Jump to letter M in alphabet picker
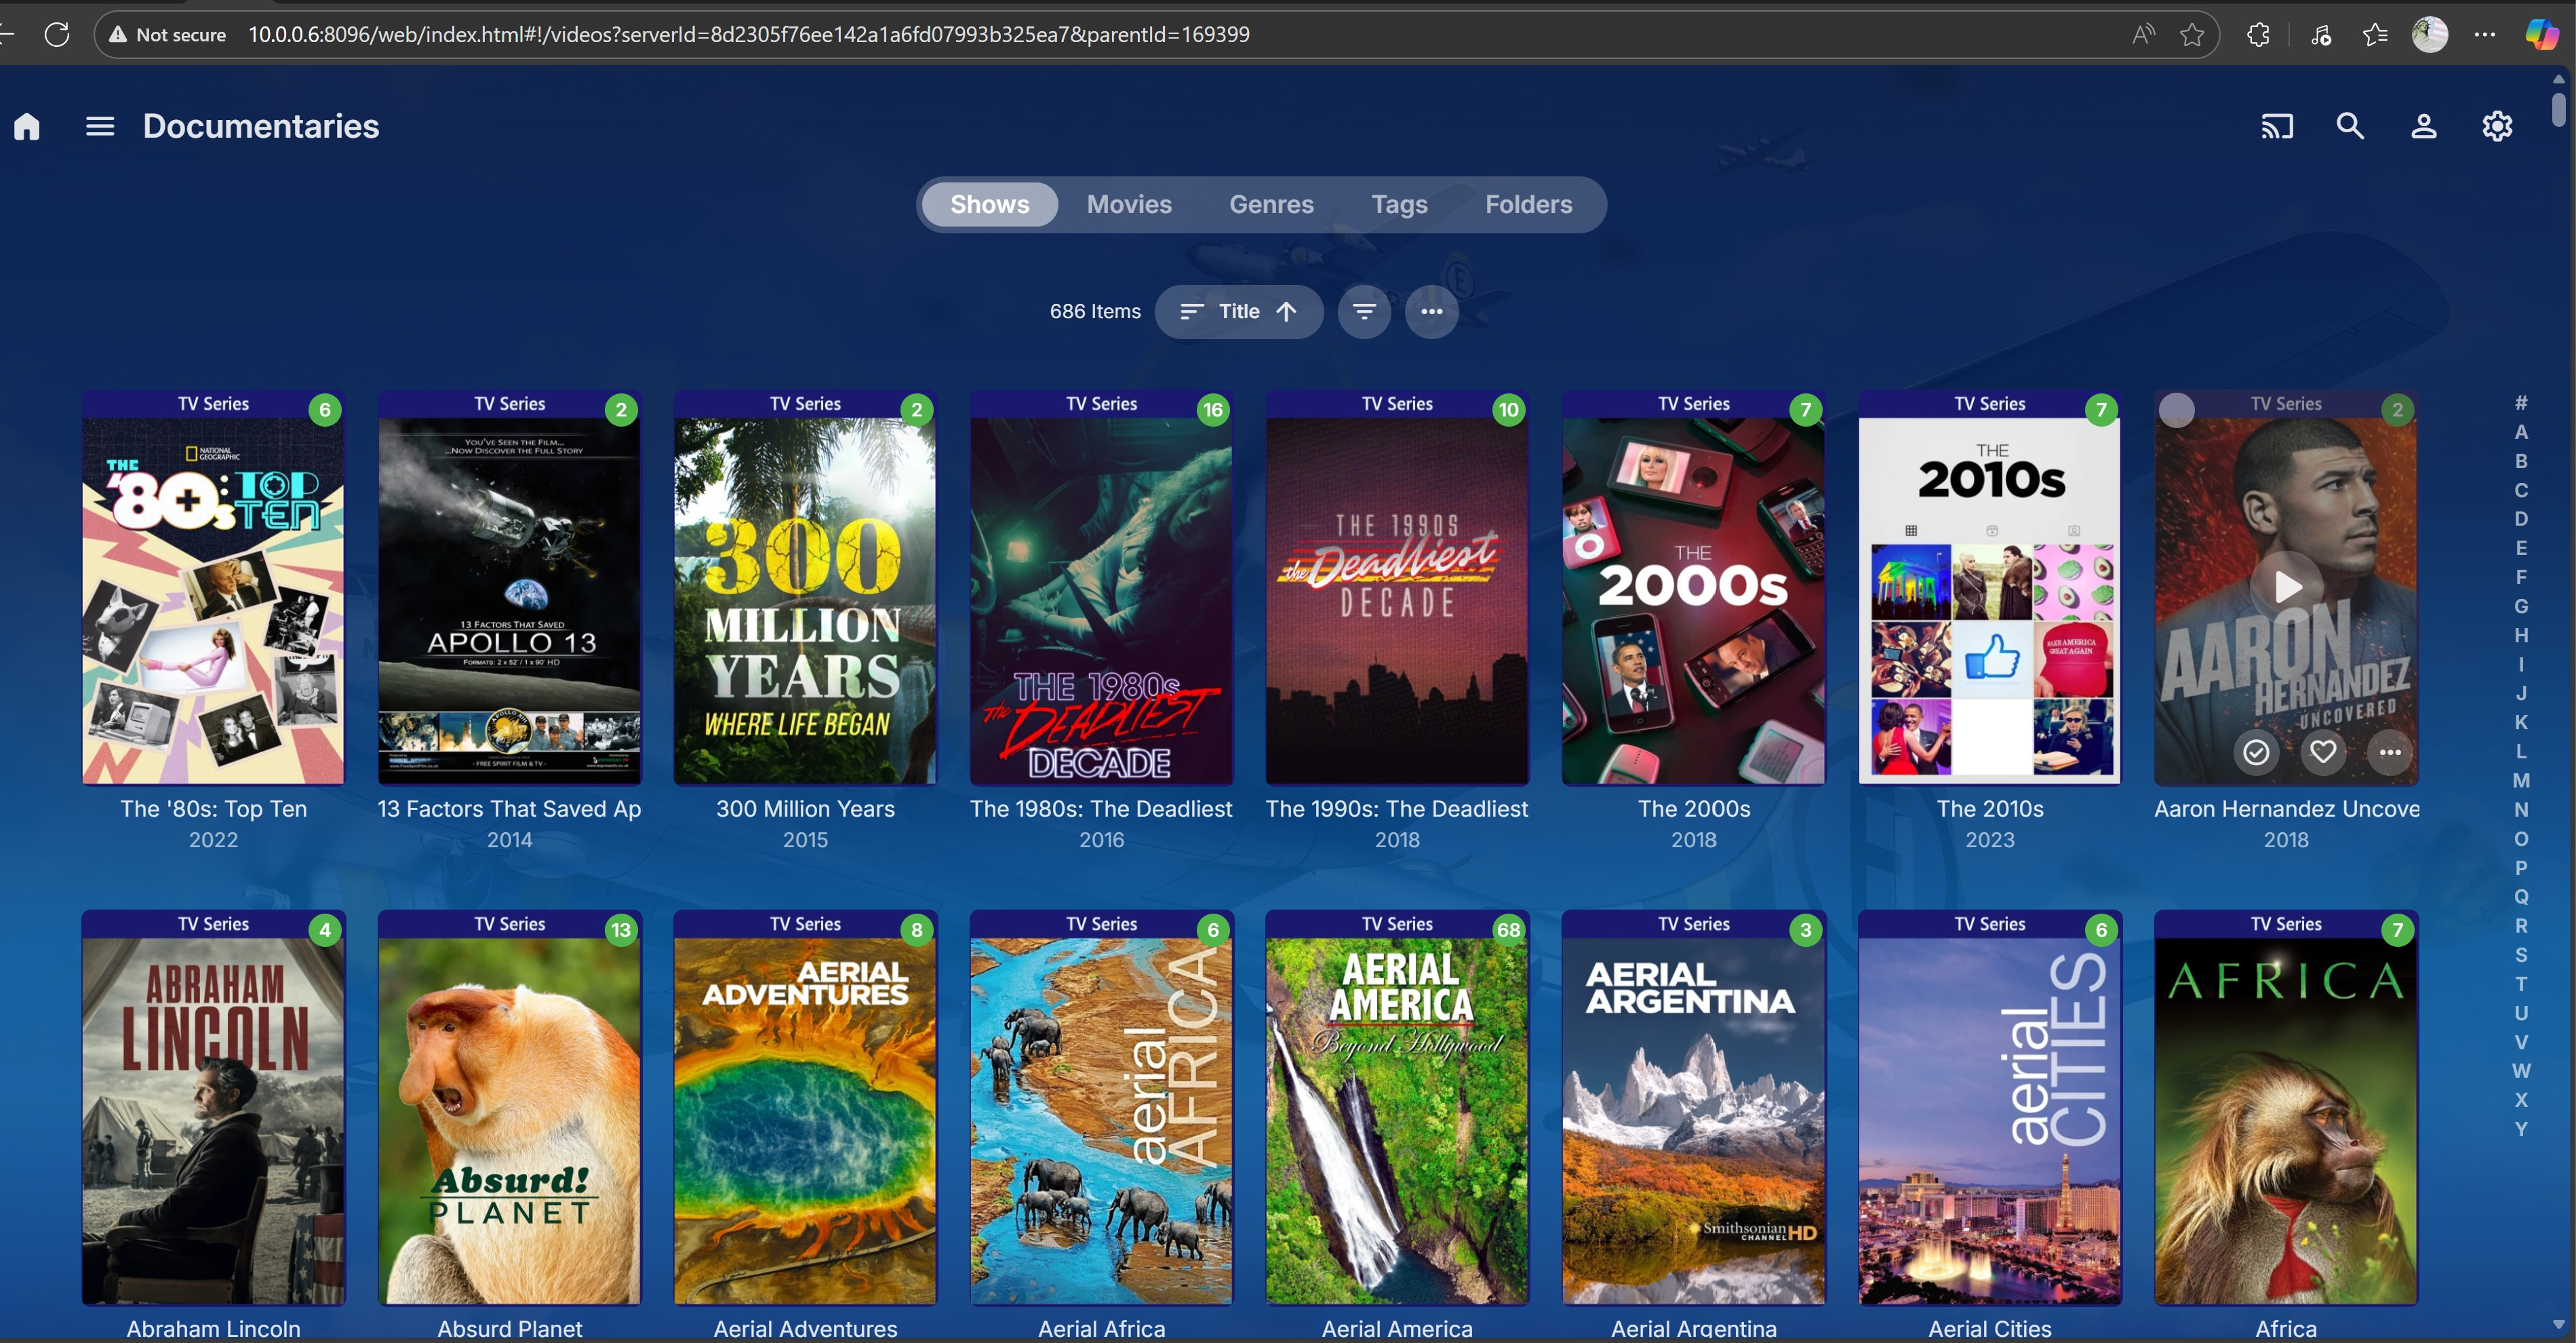 pos(2521,780)
